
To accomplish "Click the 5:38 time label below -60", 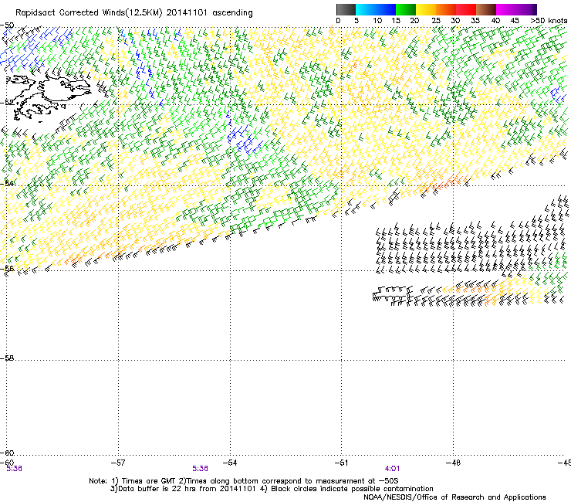I will 14,469.
